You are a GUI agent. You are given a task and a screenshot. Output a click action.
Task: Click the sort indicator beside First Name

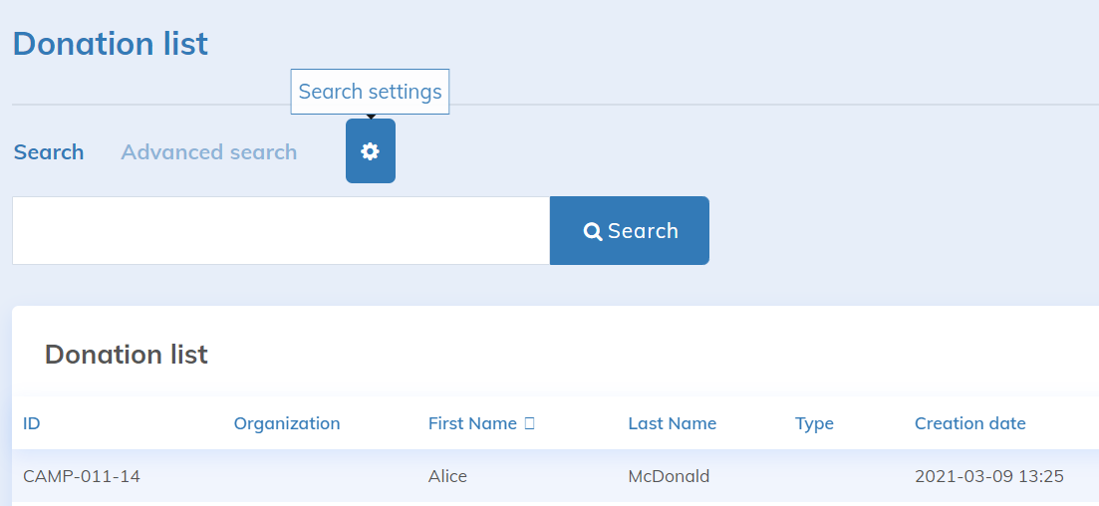[529, 423]
